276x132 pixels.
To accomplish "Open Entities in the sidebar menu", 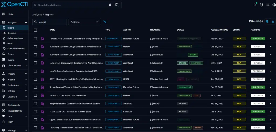I will click(14, 91).
